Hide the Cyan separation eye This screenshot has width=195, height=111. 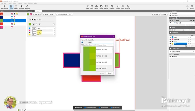coord(170,37)
